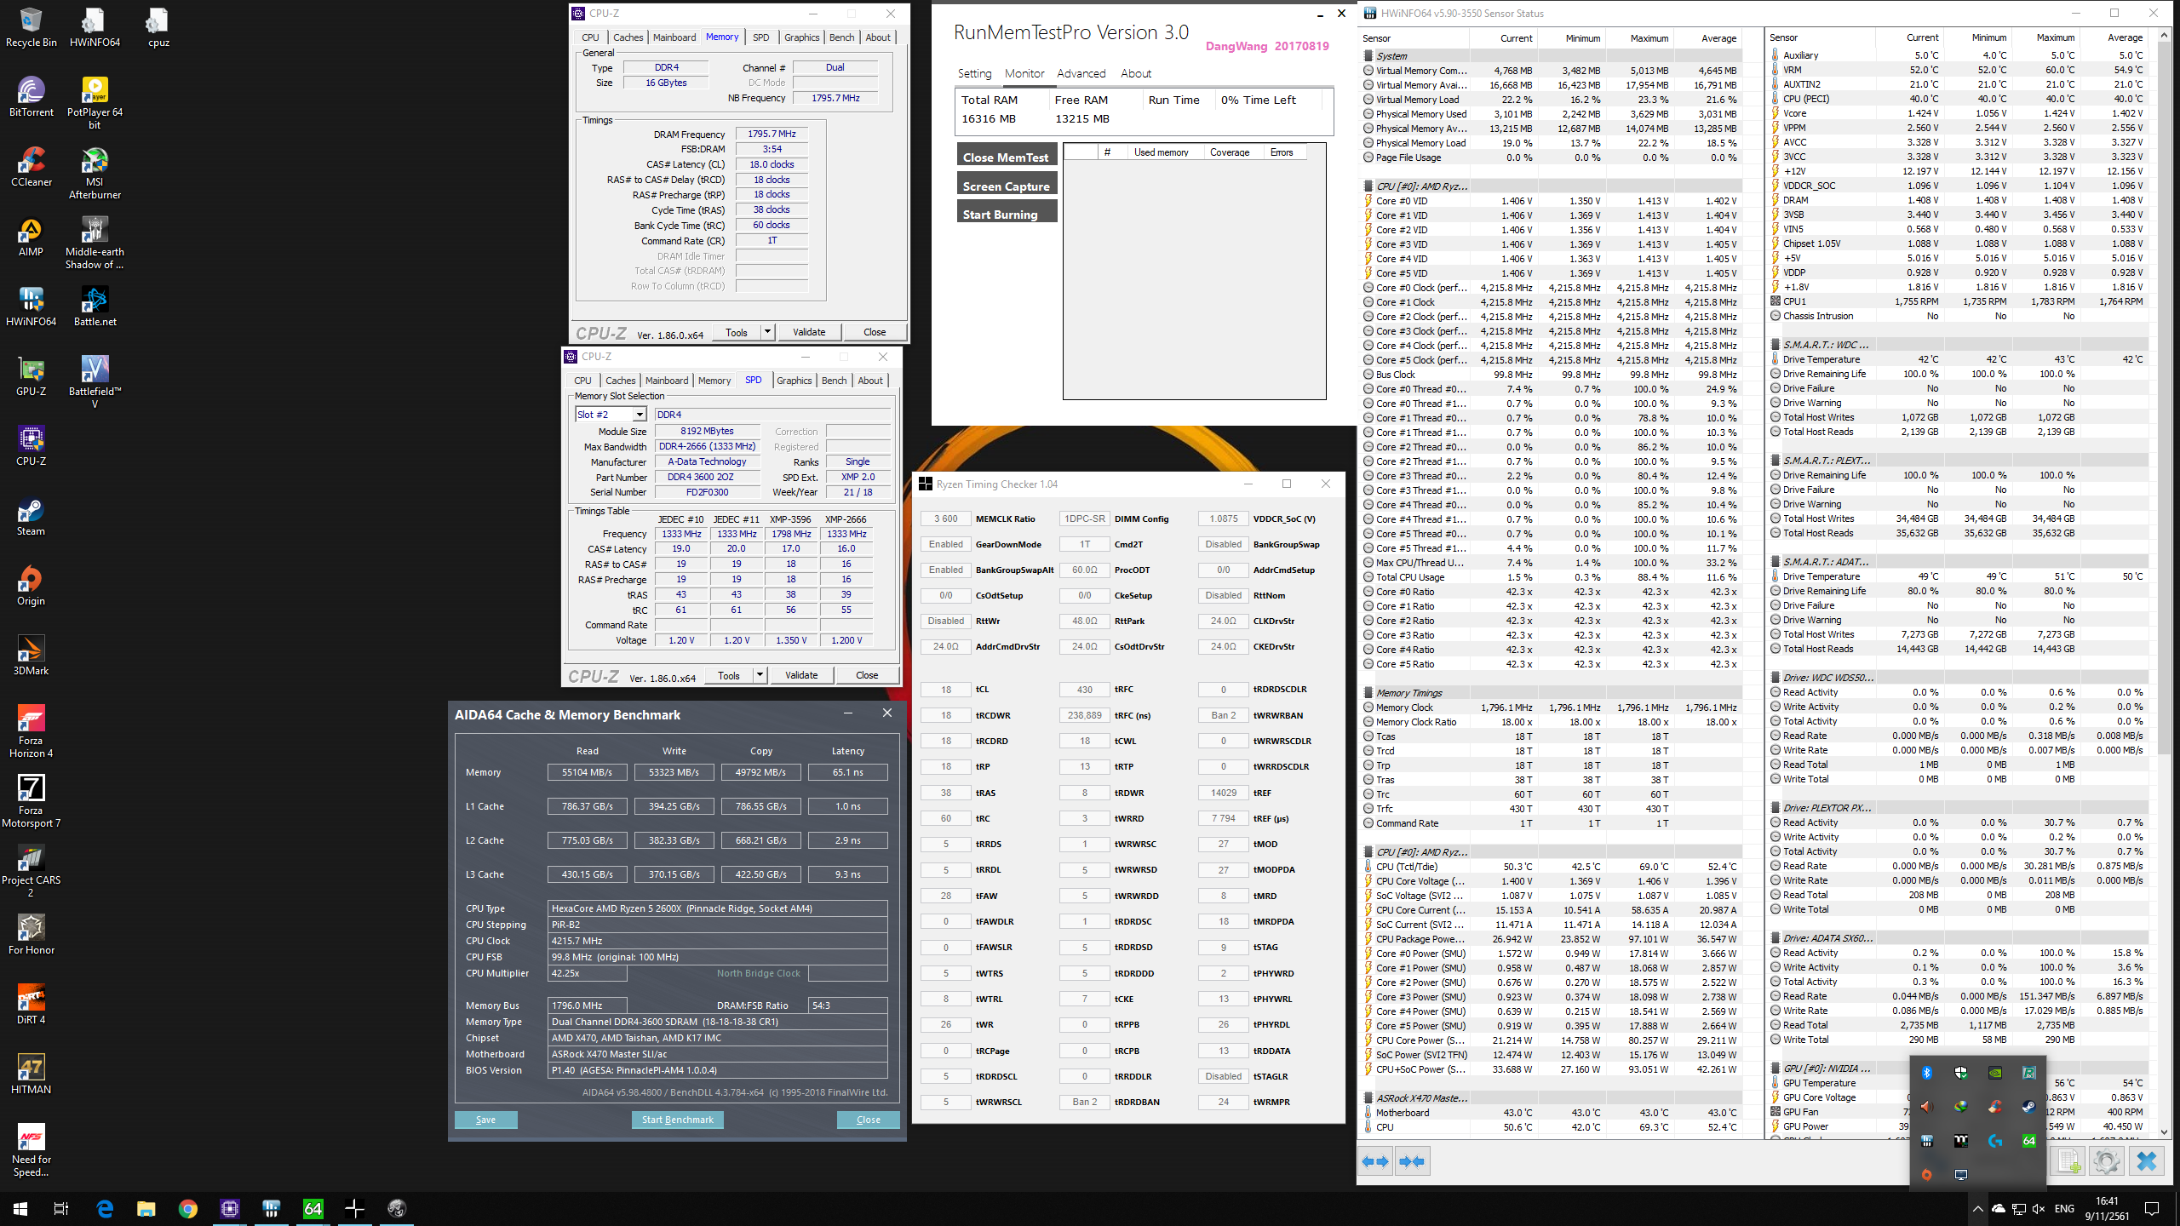Image resolution: width=2180 pixels, height=1226 pixels.
Task: Open Windows Start menu
Action: [x=20, y=1208]
